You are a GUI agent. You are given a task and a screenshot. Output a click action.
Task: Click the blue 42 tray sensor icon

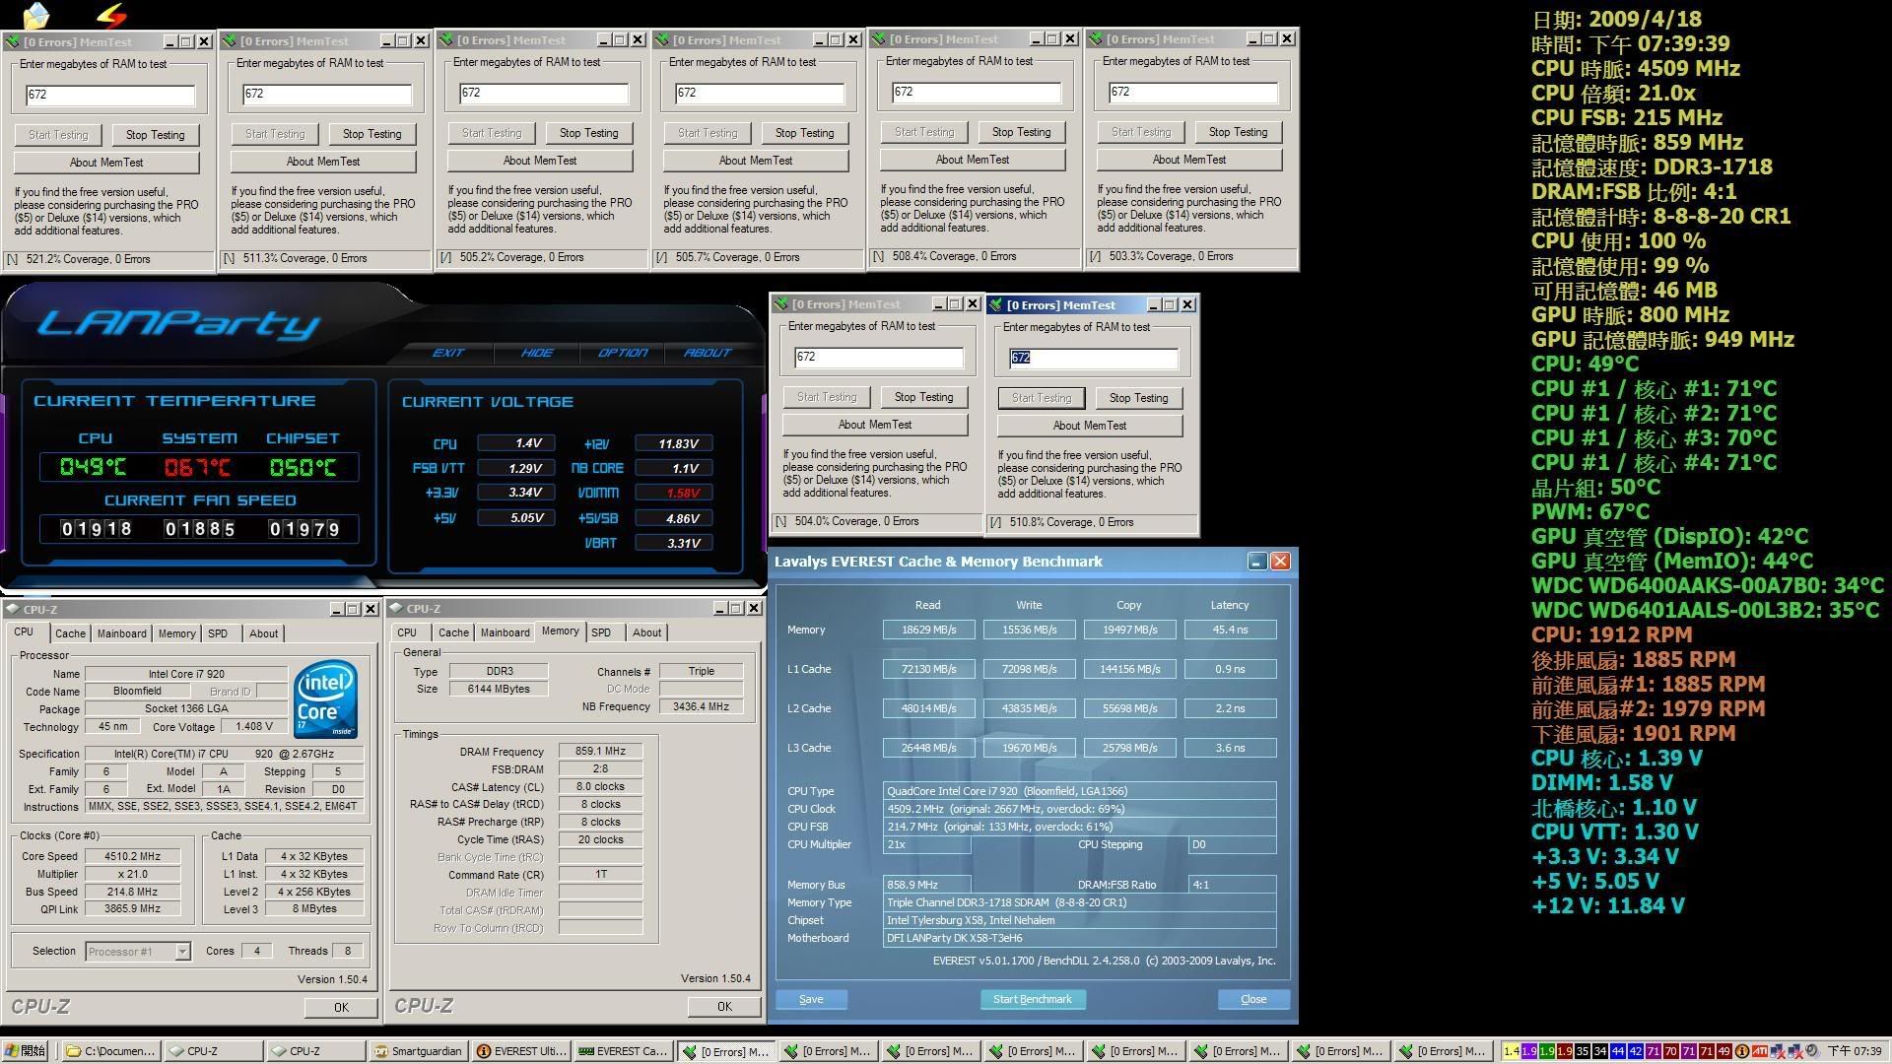click(1636, 1051)
